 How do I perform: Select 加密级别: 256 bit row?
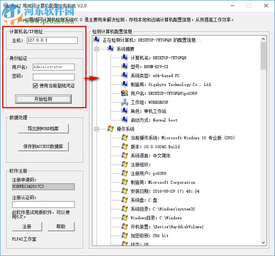(x=149, y=236)
